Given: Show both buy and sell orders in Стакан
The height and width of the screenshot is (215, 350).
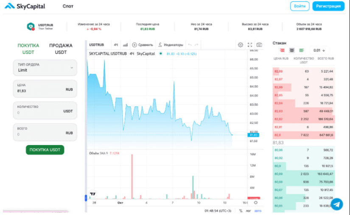Looking at the screenshot, I should [x=292, y=50].
